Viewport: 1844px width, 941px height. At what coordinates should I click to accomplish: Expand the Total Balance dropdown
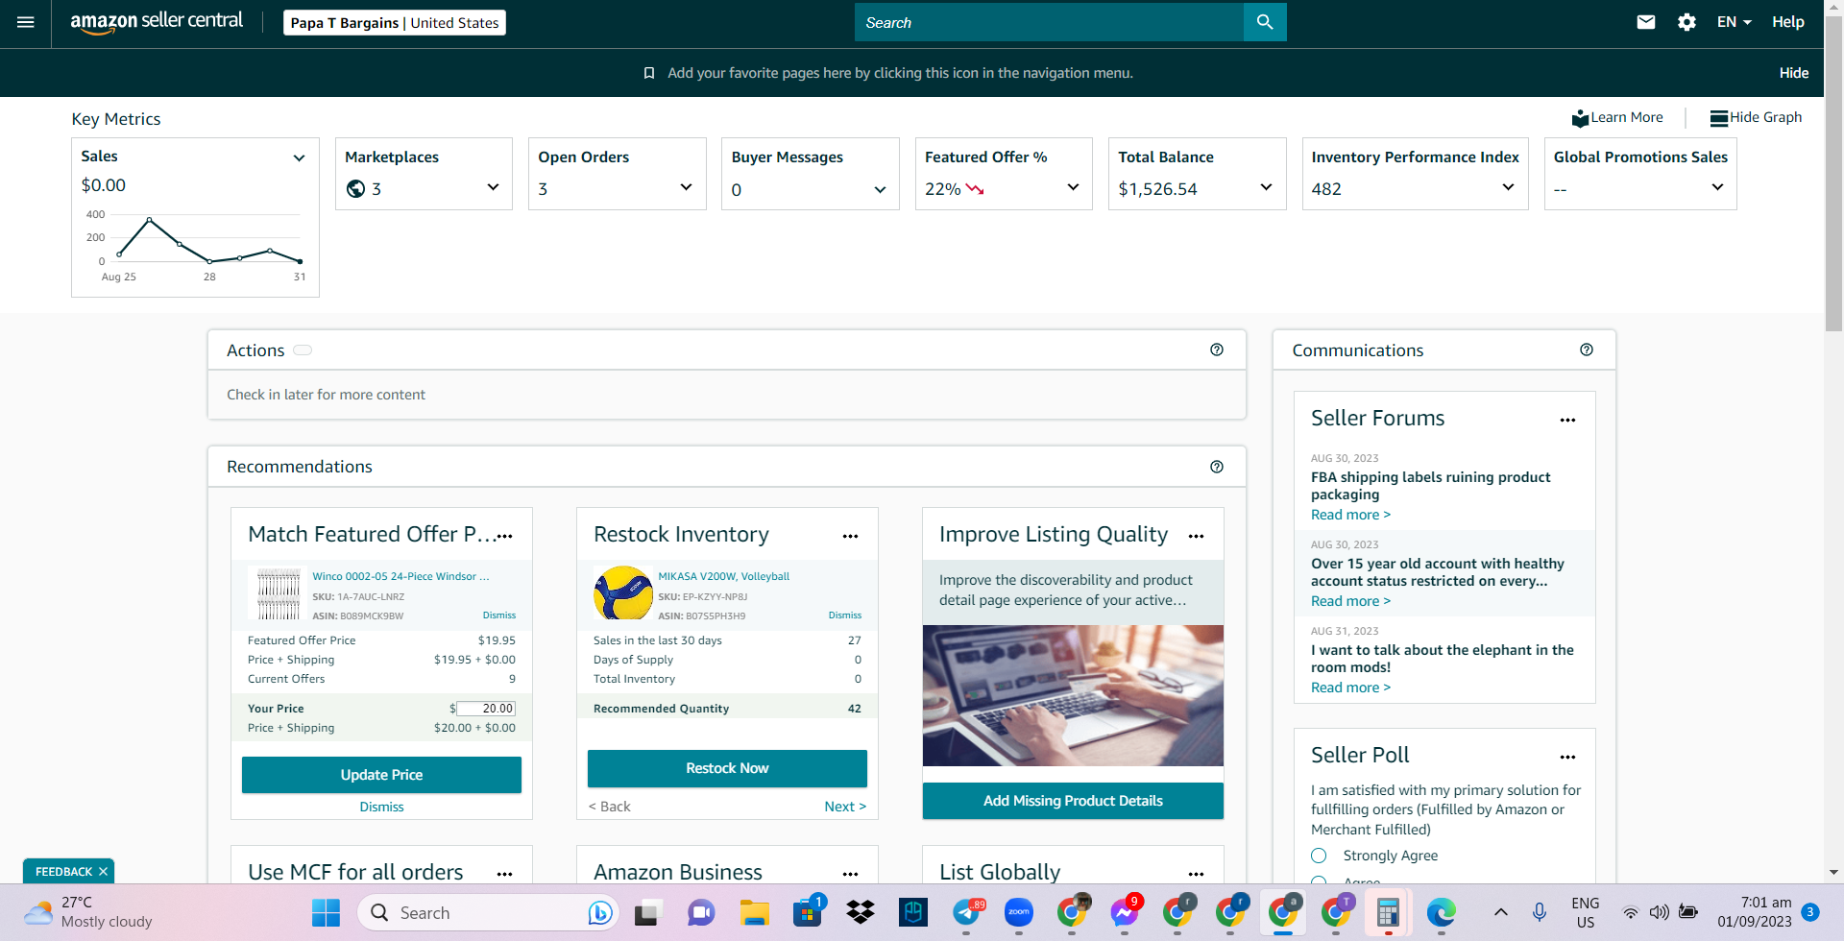1266,187
